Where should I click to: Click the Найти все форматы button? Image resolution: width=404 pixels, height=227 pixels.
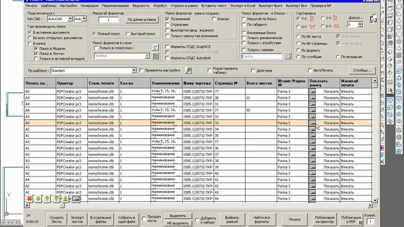tap(262, 219)
